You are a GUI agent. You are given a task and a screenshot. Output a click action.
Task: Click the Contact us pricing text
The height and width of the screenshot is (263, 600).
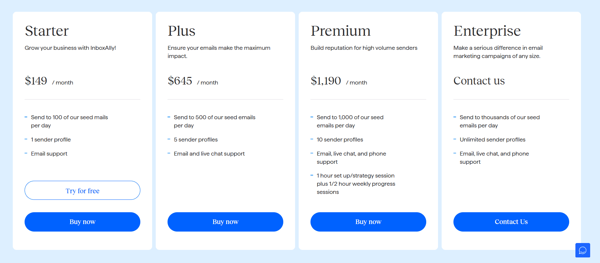click(x=479, y=81)
